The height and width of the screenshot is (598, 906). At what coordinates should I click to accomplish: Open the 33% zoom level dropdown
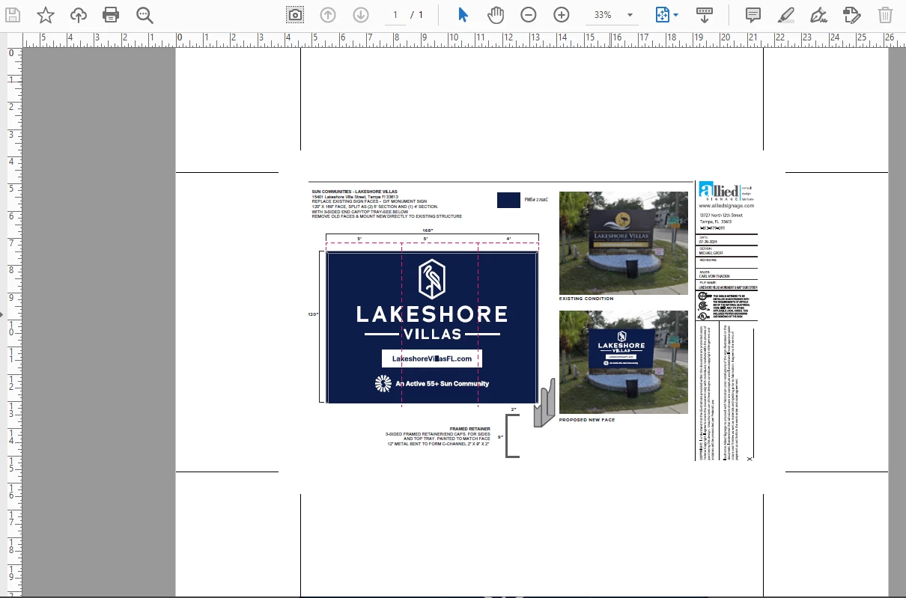point(630,15)
